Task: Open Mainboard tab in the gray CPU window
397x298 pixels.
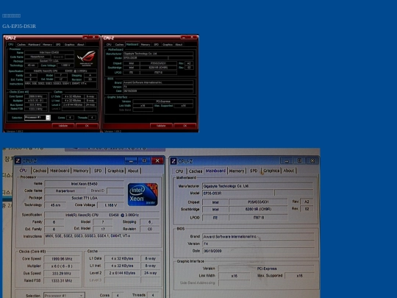Action: coord(60,171)
